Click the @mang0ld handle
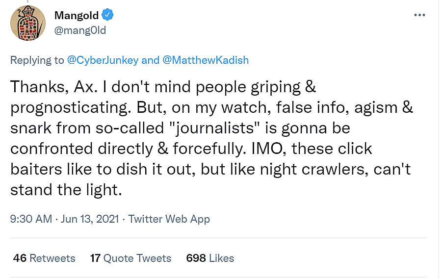Screen dimensions: 442x279 pyautogui.click(x=80, y=30)
